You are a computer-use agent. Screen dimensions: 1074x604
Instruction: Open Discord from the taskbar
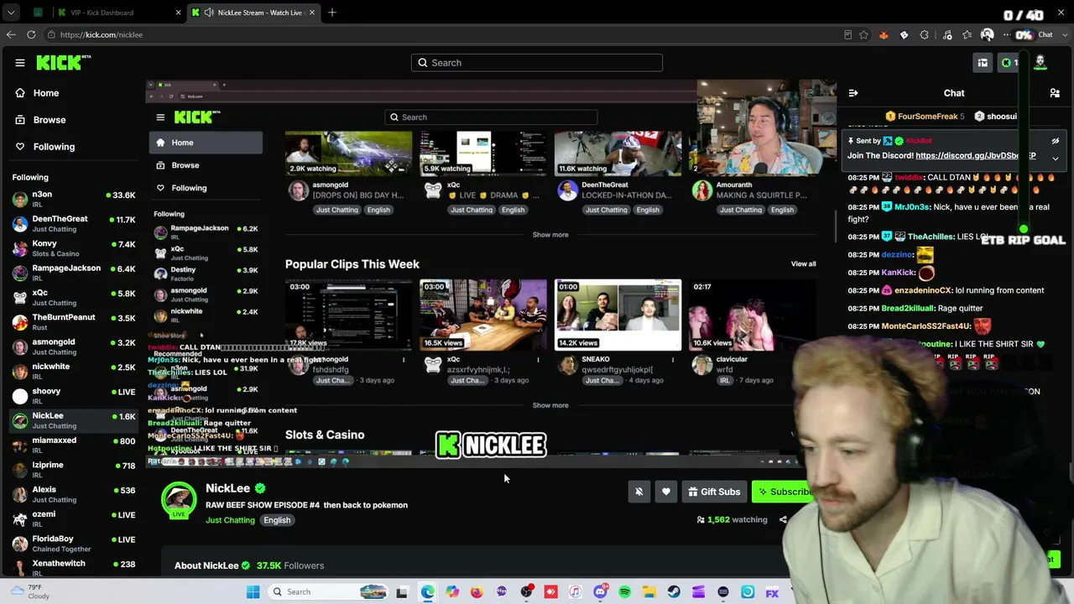coord(600,592)
